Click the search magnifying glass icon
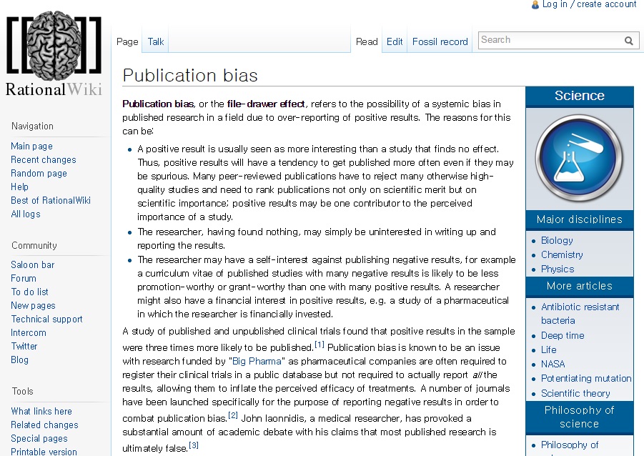The height and width of the screenshot is (456, 644). [629, 41]
